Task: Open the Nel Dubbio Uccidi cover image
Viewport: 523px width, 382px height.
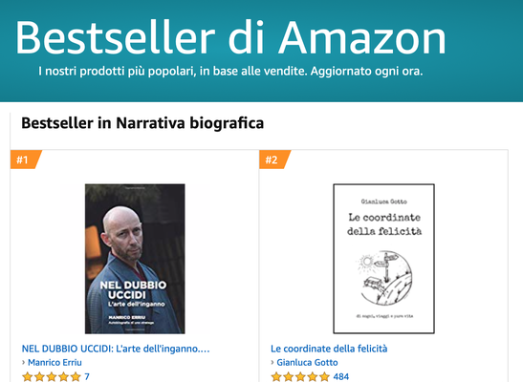Action: point(135,259)
